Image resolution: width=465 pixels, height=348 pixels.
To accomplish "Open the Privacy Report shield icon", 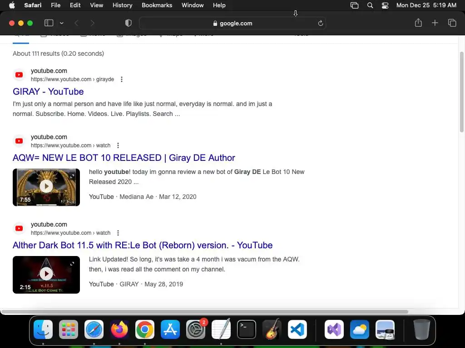I will (128, 23).
